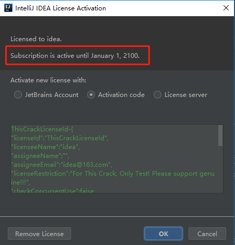Screen dimensions: 235x245
Task: Cancel the license activation dialog
Action: click(x=207, y=234)
